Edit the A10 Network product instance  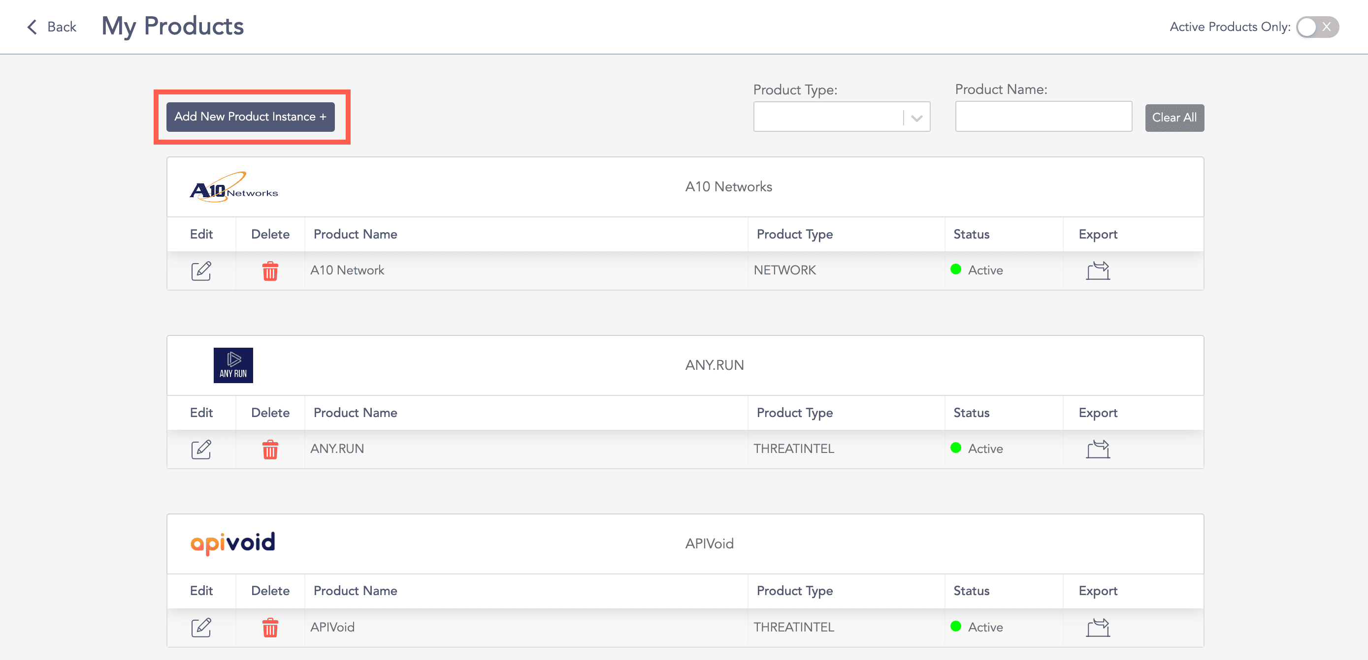(x=201, y=270)
